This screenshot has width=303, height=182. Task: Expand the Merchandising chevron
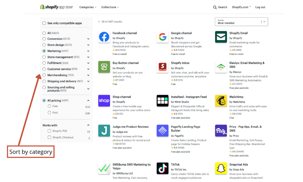[x=88, y=75]
